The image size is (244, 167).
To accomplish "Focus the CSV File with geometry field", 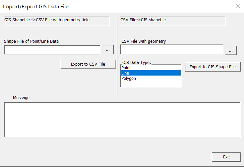I will click(x=172, y=49).
